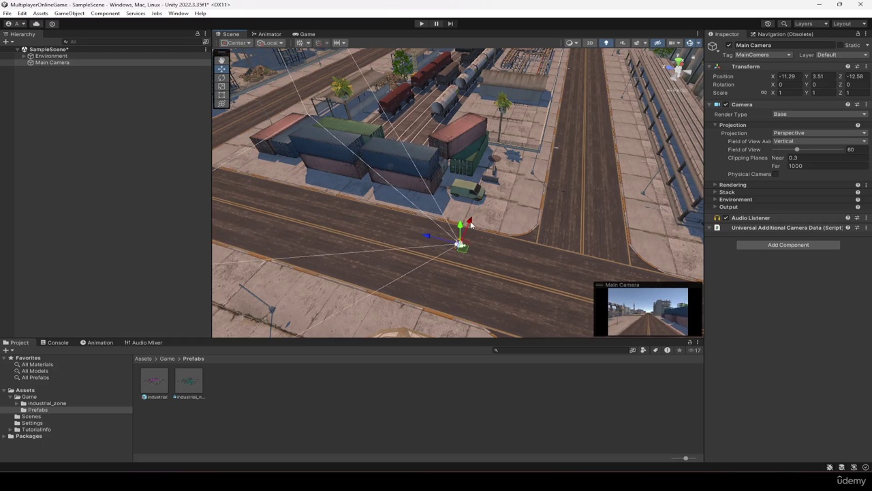Screen dimensions: 872x491
Task: Click the Pause button
Action: (x=436, y=23)
